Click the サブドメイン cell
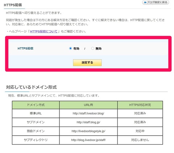 click(36, 122)
